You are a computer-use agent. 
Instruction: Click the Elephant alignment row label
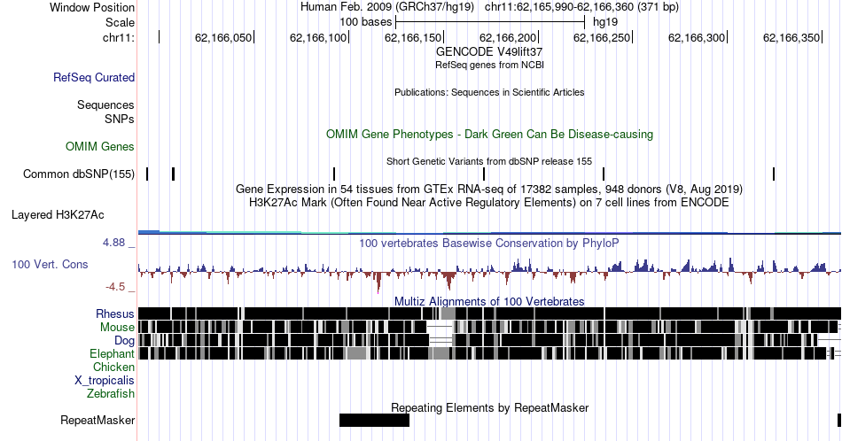[113, 353]
